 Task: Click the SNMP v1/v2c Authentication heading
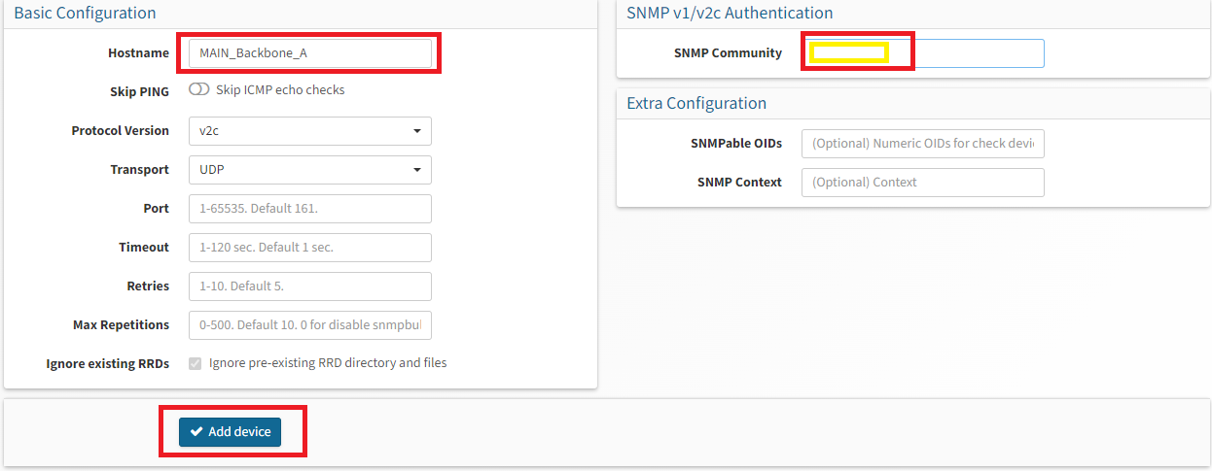[730, 13]
